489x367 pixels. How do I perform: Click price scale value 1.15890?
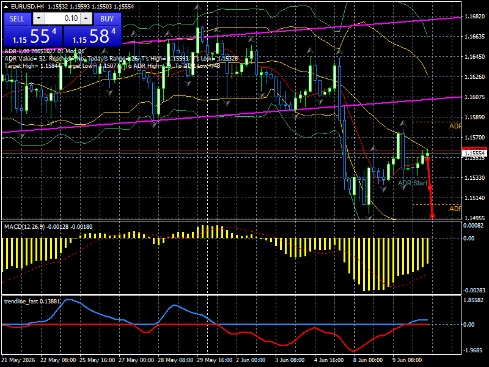click(x=475, y=117)
